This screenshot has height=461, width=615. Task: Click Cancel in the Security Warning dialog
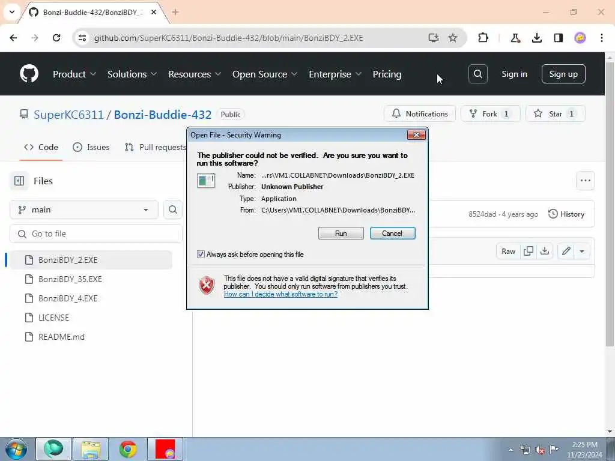tap(392, 234)
